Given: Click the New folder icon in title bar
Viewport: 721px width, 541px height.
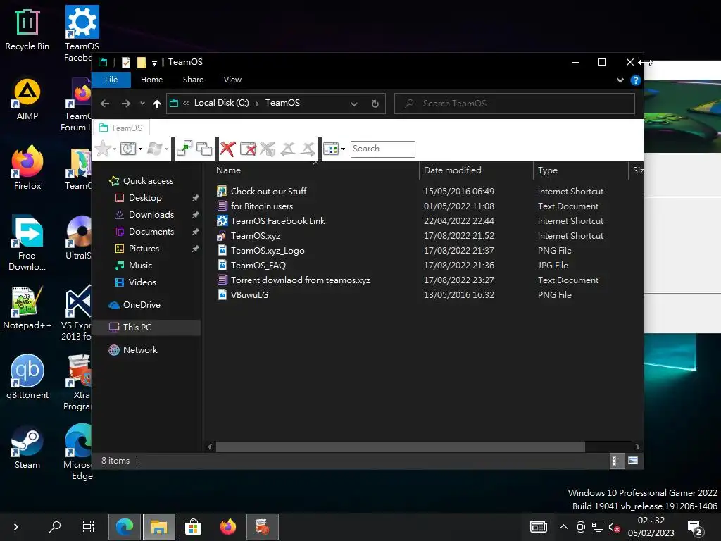Looking at the screenshot, I should (x=142, y=62).
